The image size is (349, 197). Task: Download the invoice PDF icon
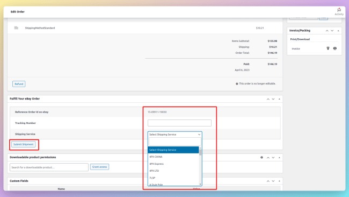(x=328, y=48)
